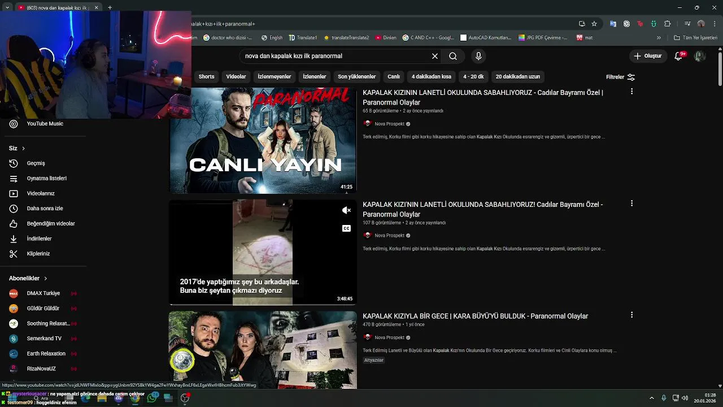Screen dimensions: 723x407
Task: Select the Videolar filter chip
Action: coord(236,76)
